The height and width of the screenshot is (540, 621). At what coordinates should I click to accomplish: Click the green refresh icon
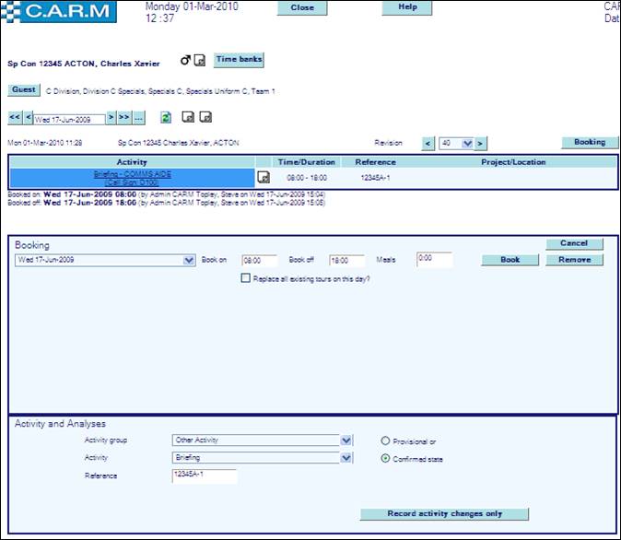coord(166,118)
